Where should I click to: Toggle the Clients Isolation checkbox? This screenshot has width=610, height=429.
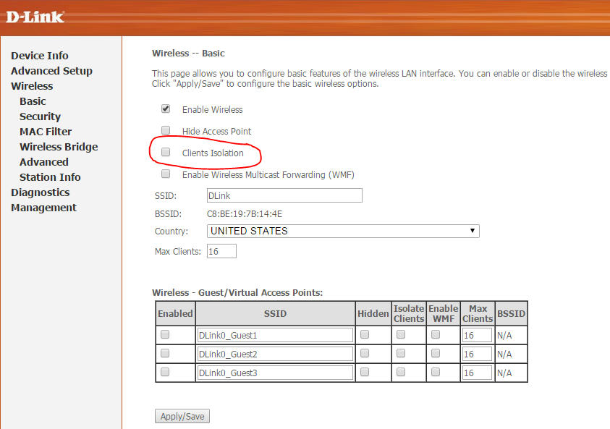(x=166, y=153)
